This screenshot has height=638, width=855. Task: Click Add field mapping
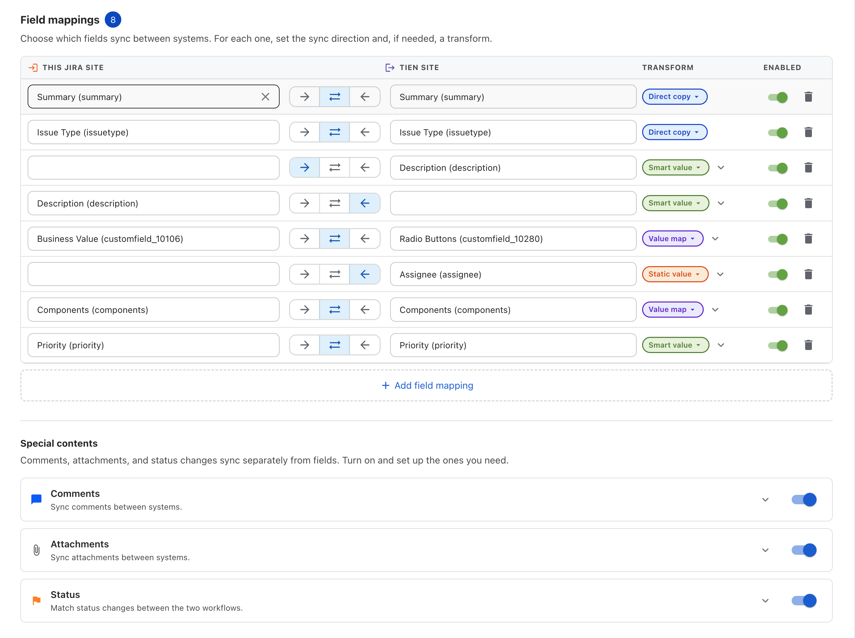(427, 385)
